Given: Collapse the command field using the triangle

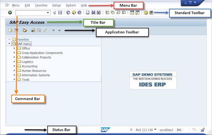Looking at the screenshot, I should [54, 13].
